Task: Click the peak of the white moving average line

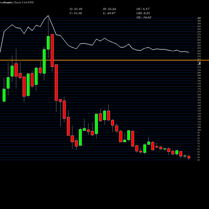Action: 48,15
